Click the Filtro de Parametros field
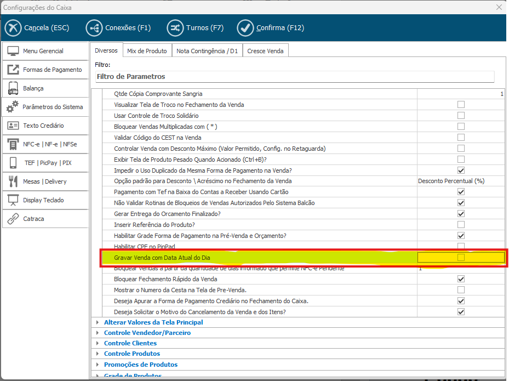 [294, 77]
